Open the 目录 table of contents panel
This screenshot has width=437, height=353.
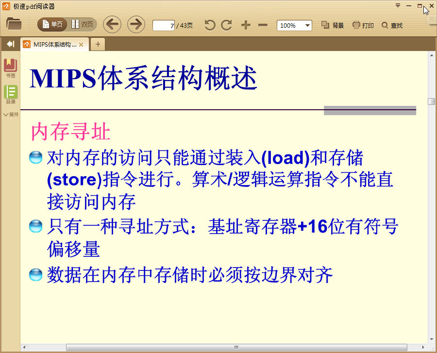tap(11, 95)
